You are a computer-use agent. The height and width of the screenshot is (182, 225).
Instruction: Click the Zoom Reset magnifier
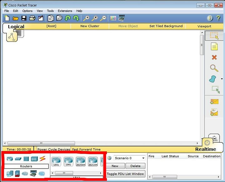95,18
